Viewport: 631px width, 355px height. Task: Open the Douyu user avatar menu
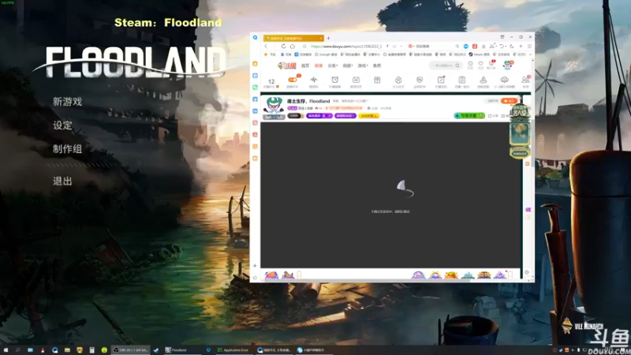pyautogui.click(x=508, y=65)
